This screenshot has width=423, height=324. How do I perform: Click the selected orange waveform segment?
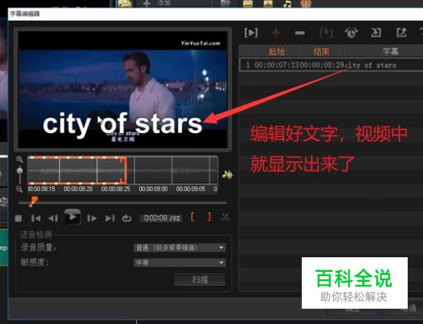tap(77, 171)
